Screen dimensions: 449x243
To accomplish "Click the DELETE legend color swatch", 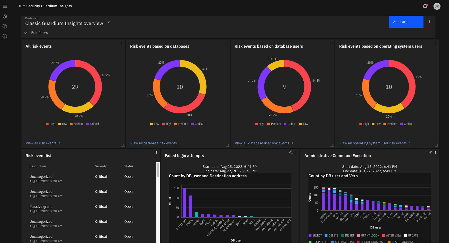I will point(326,236).
